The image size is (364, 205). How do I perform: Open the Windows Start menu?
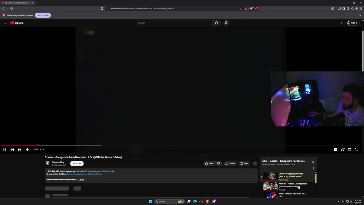tap(150, 202)
